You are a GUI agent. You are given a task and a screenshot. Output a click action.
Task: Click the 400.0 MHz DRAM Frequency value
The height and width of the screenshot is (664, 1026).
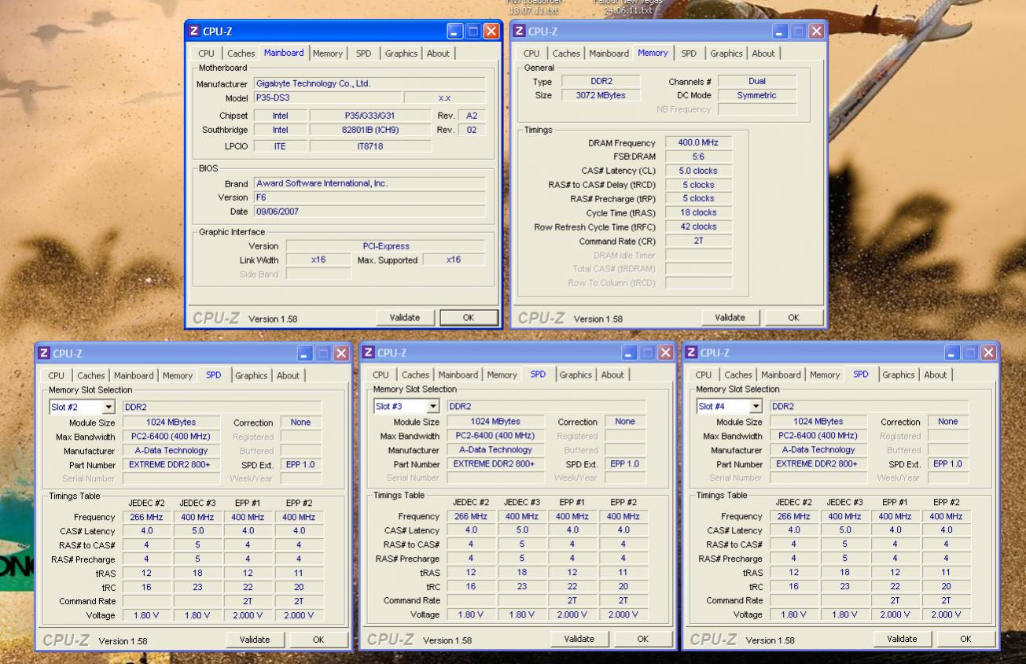point(698,142)
